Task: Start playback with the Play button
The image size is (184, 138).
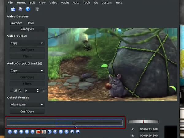Action: point(10,132)
